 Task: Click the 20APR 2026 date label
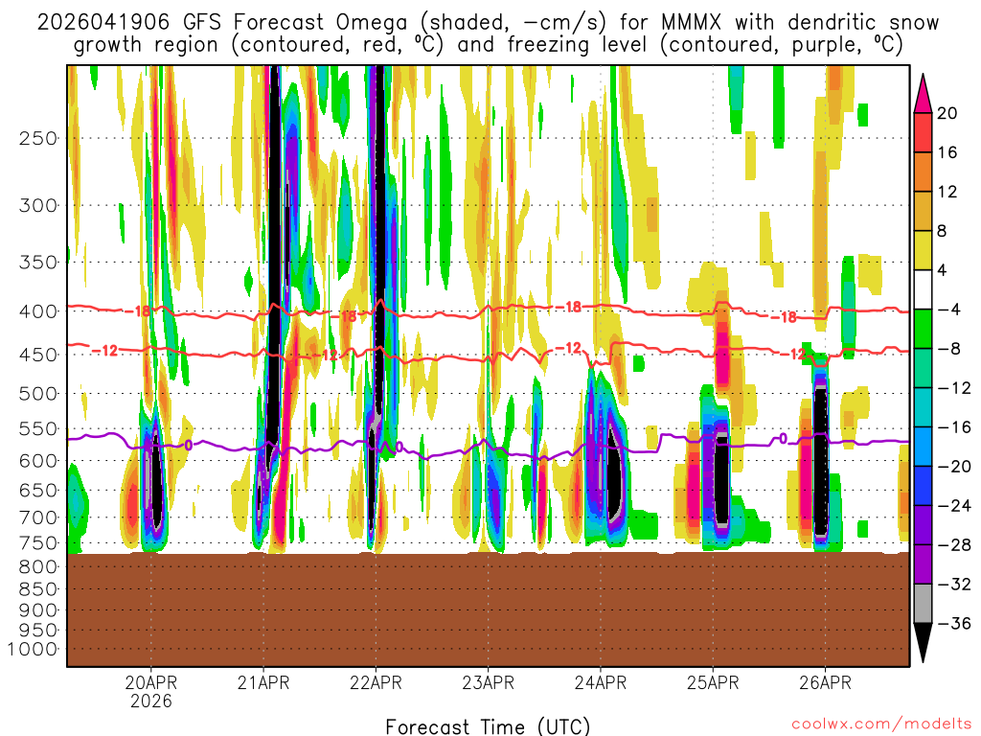tap(151, 691)
